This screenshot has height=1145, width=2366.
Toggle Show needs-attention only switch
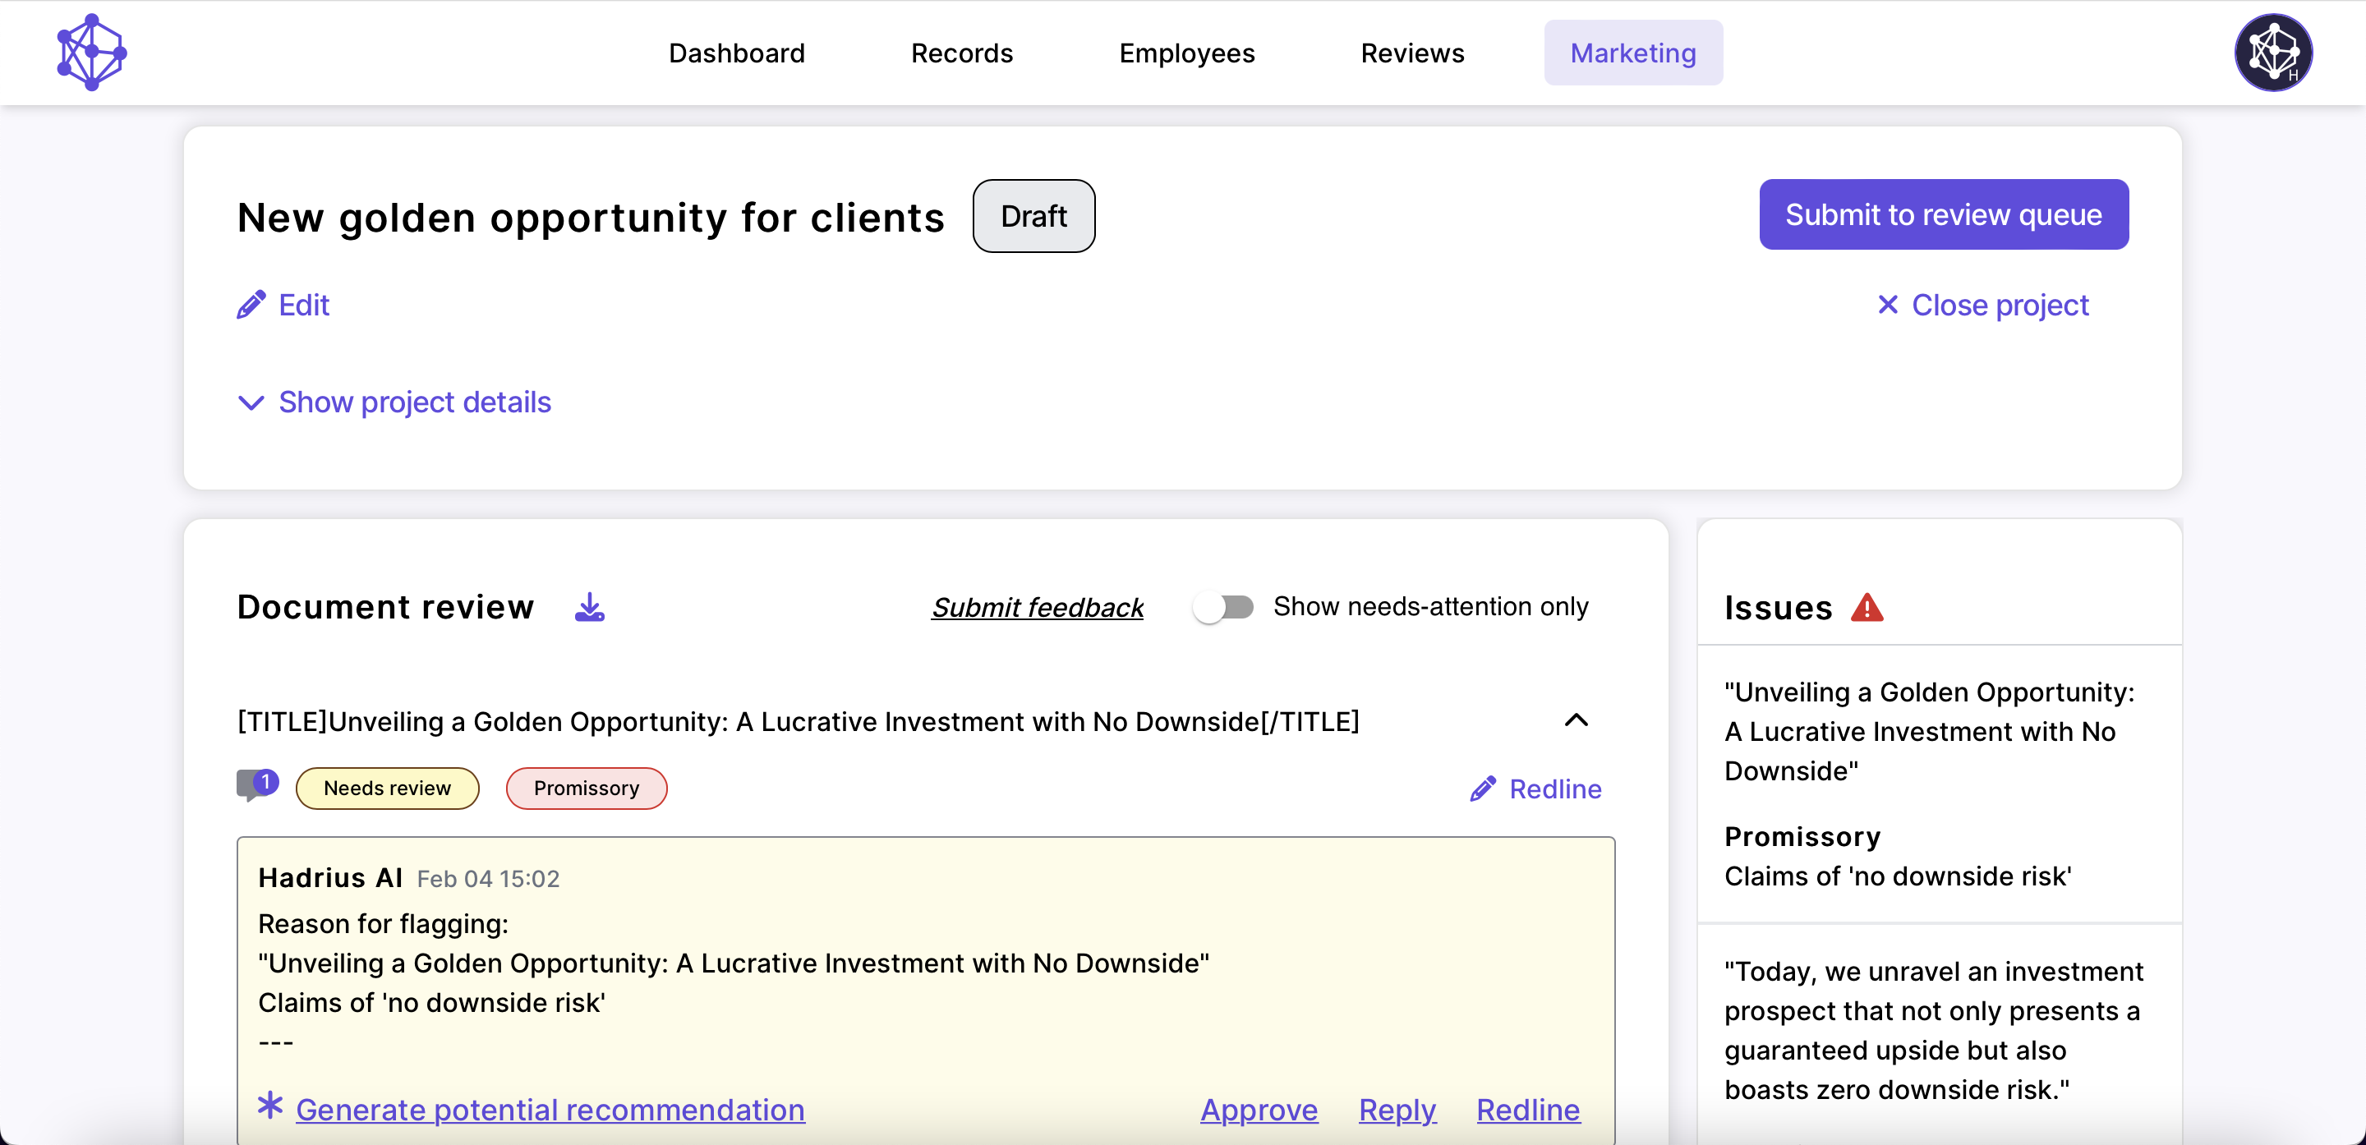coord(1222,607)
